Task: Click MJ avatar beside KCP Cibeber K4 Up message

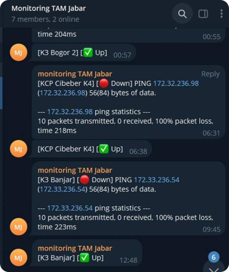Action: (18, 149)
